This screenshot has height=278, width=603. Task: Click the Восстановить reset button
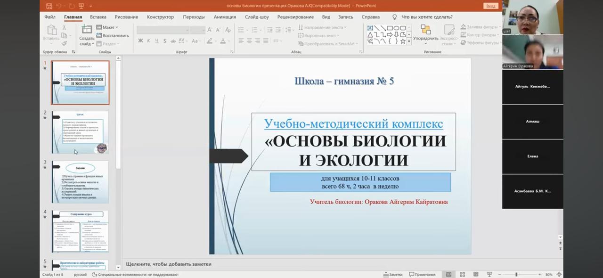click(x=113, y=35)
